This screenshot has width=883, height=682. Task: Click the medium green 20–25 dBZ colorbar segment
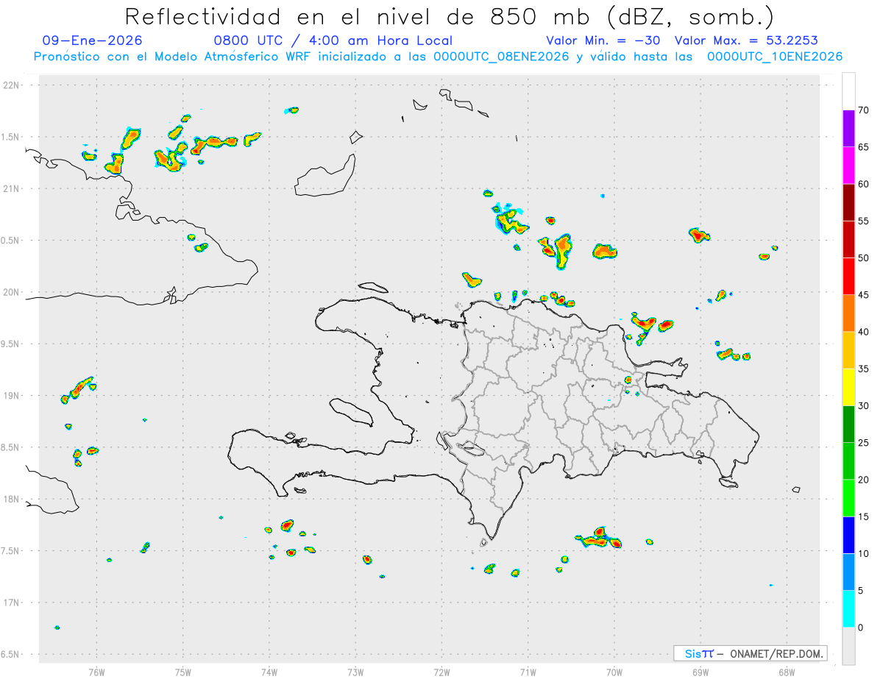[848, 461]
